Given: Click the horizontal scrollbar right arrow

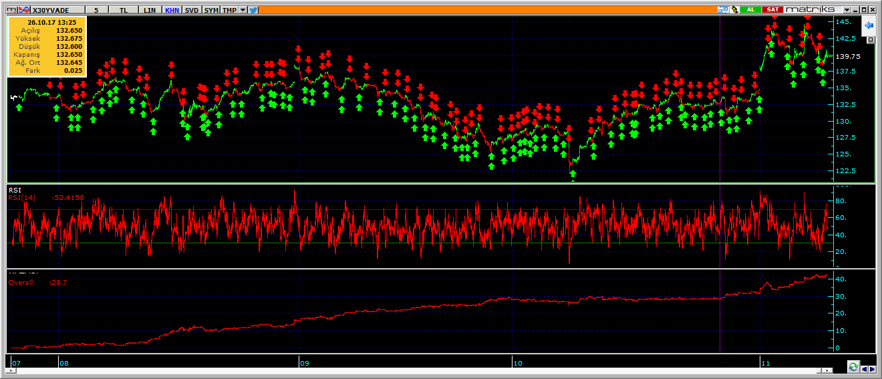Looking at the screenshot, I should [x=827, y=370].
